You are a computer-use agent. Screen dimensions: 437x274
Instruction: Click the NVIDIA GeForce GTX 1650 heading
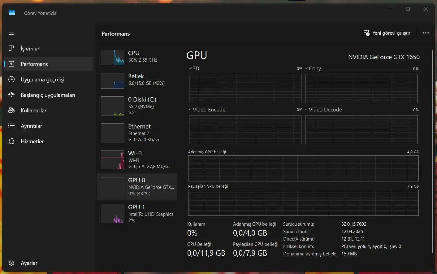pos(384,57)
